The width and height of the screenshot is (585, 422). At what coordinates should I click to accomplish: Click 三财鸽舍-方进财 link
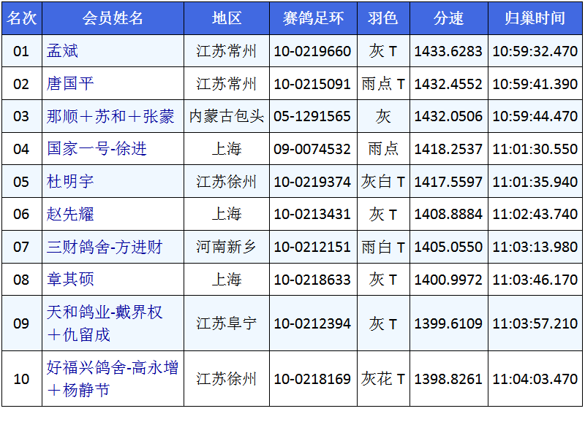(105, 247)
